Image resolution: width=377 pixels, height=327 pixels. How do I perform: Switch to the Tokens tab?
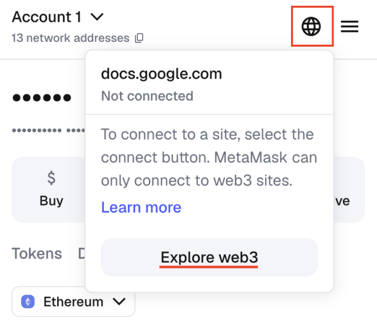click(x=37, y=254)
